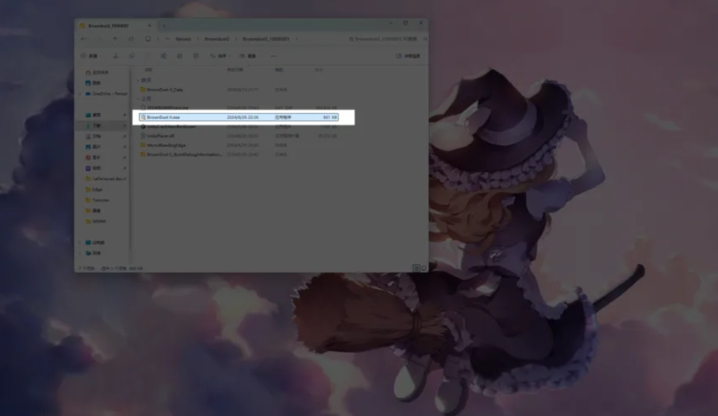Click the PC icon in address bar
The height and width of the screenshot is (416, 718).
tap(148, 39)
